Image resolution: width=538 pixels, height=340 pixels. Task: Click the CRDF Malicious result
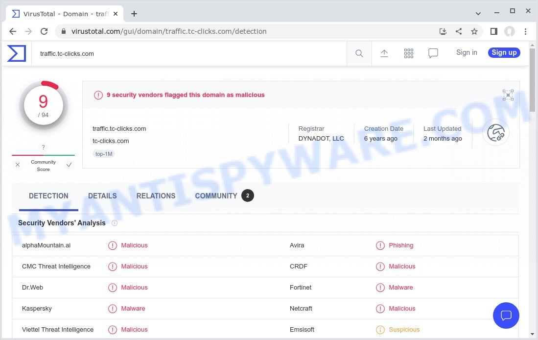tap(402, 267)
